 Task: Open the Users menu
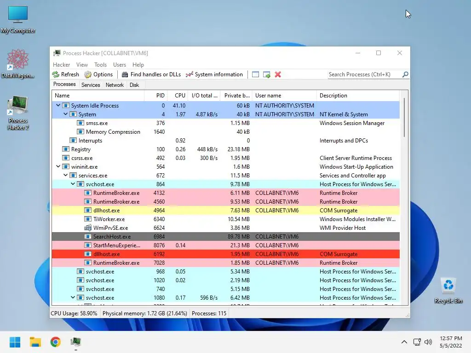(x=120, y=64)
